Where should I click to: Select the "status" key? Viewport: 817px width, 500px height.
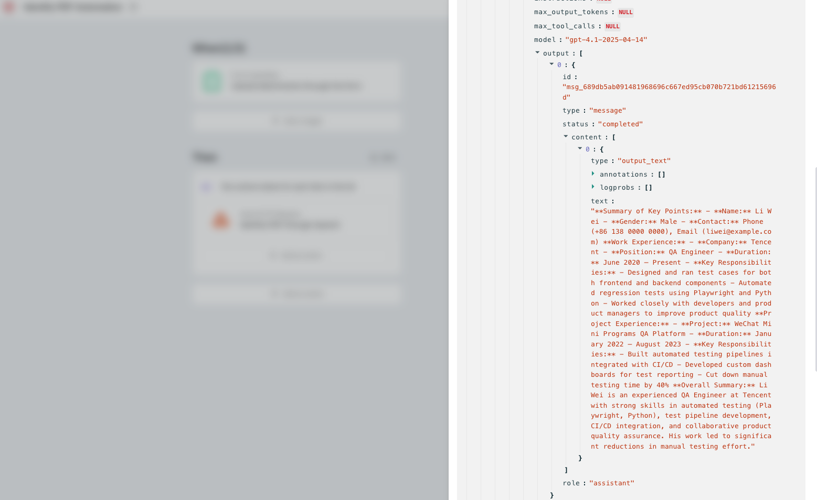[576, 124]
